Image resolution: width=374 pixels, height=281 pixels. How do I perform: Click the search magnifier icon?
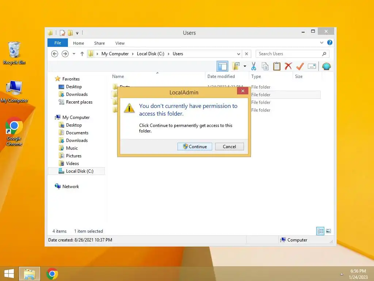point(324,54)
